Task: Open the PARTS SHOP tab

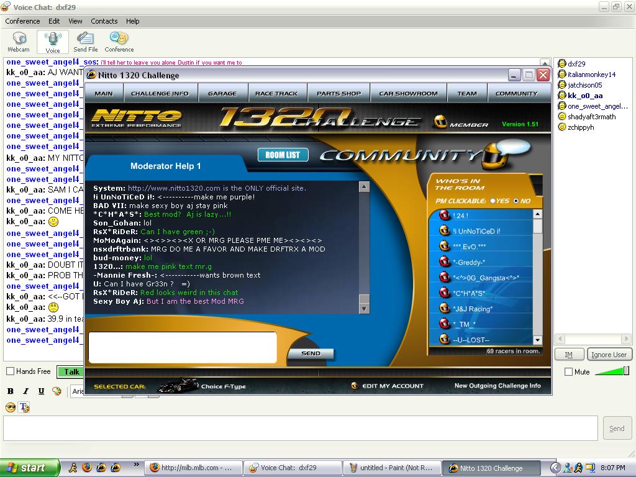Action: tap(338, 93)
